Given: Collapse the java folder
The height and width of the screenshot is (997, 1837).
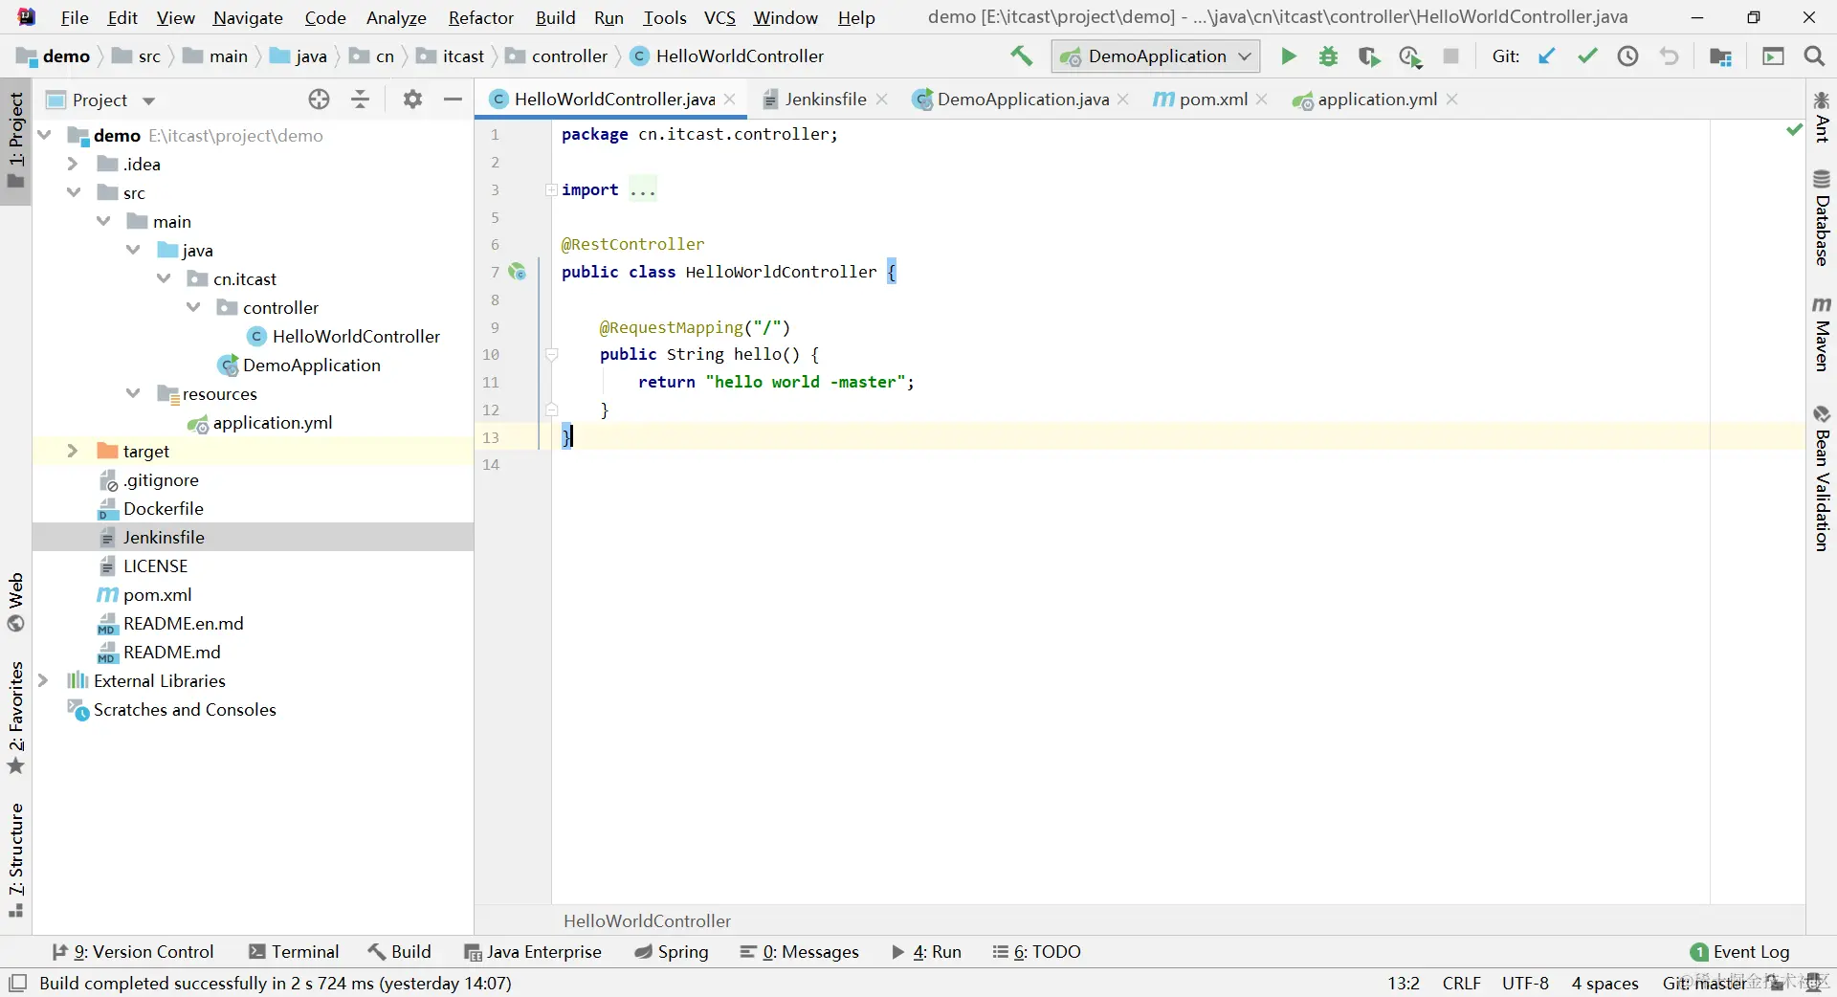Looking at the screenshot, I should click(133, 250).
